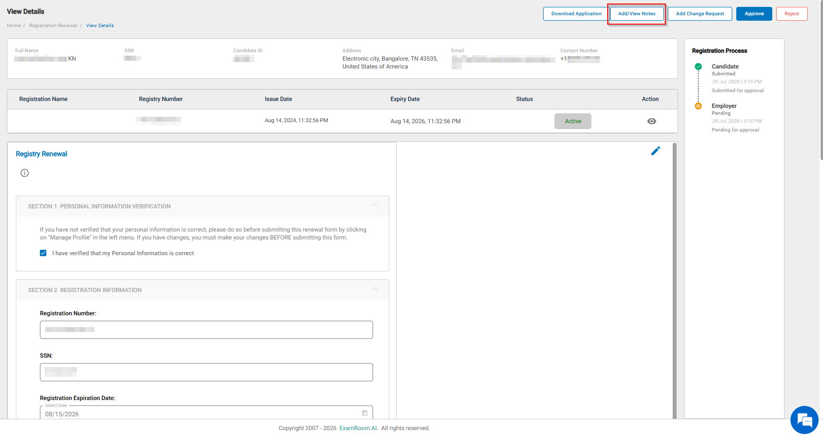
Task: Click the 'Employer' step label
Action: tap(724, 106)
